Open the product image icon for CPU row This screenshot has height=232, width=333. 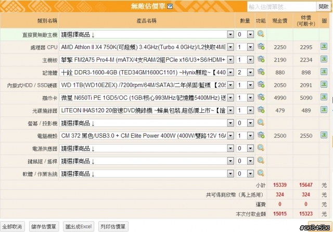click(324, 46)
